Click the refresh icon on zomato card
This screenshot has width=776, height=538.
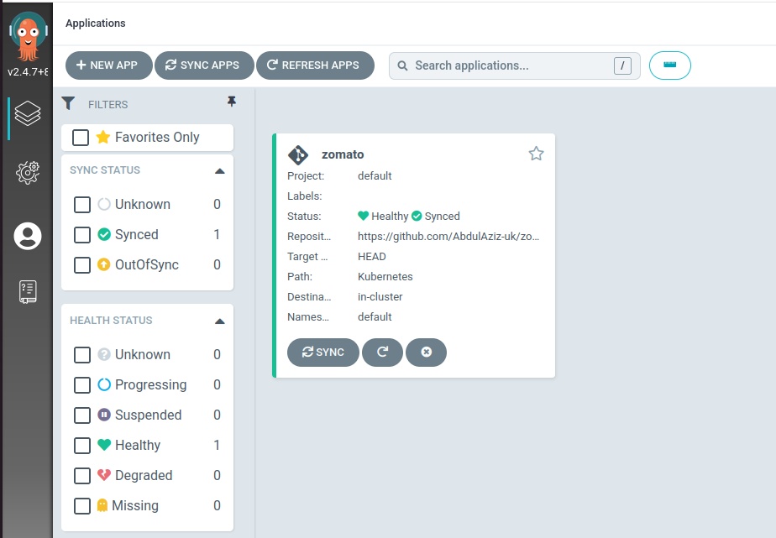pyautogui.click(x=383, y=353)
